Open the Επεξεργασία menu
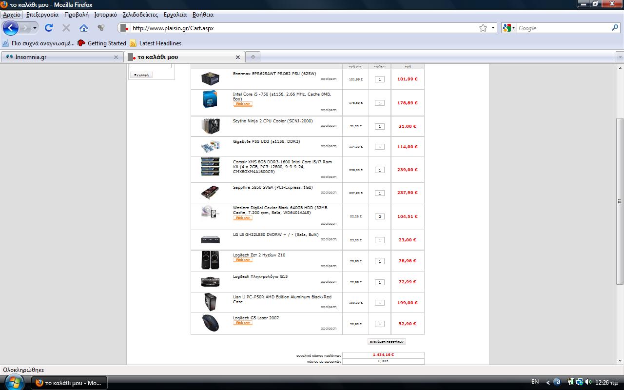Screen dimensions: 624x390 tap(42, 15)
